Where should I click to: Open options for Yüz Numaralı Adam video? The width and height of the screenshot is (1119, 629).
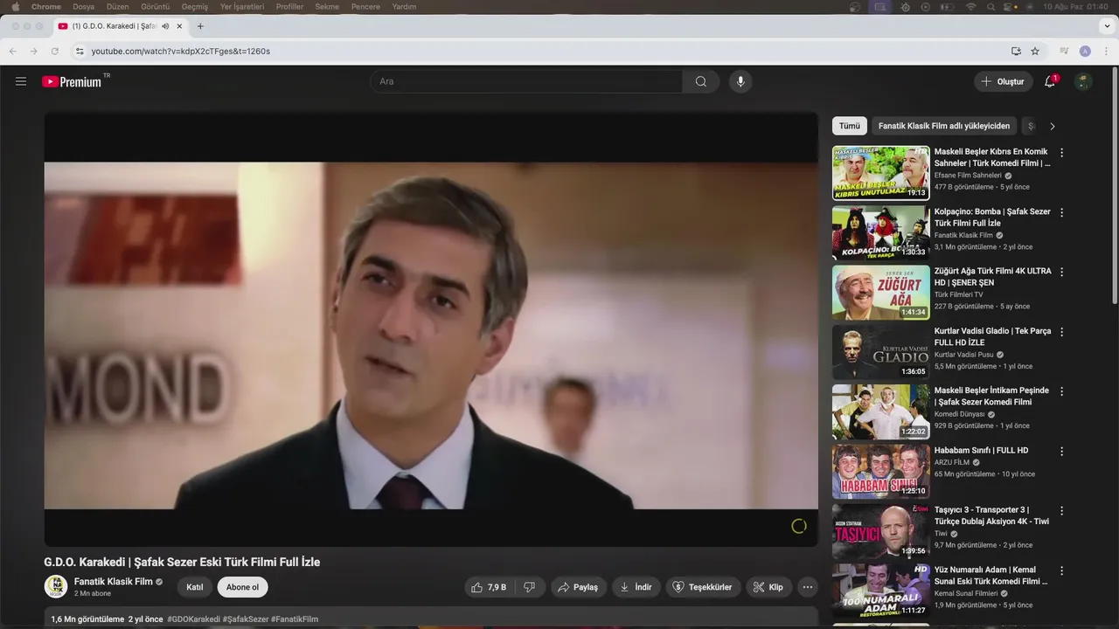pos(1061,570)
